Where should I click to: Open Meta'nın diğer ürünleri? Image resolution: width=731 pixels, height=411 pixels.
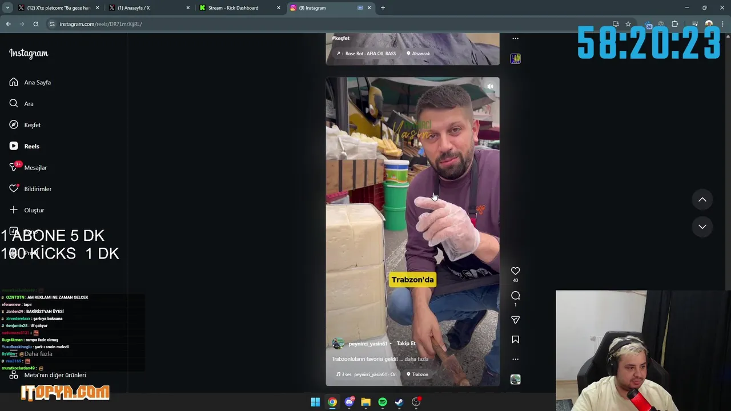[48, 375]
